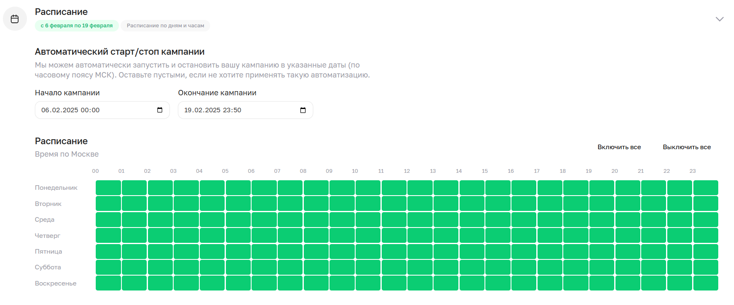734x305 pixels.
Task: Toggle Saturday 21 hour cell
Action: 654,267
